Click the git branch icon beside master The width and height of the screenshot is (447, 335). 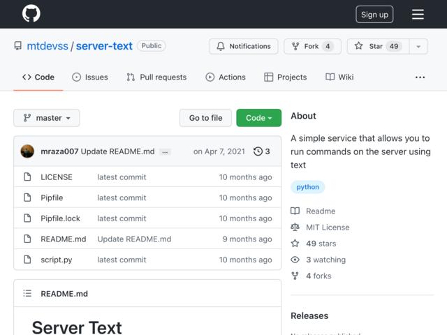pos(27,118)
